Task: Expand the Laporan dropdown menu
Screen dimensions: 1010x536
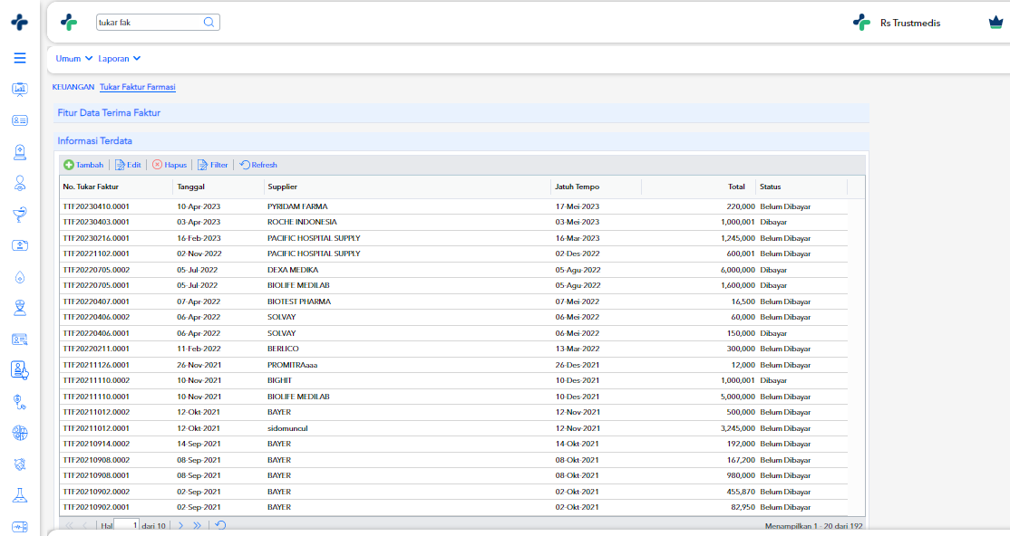Action: pos(119,59)
